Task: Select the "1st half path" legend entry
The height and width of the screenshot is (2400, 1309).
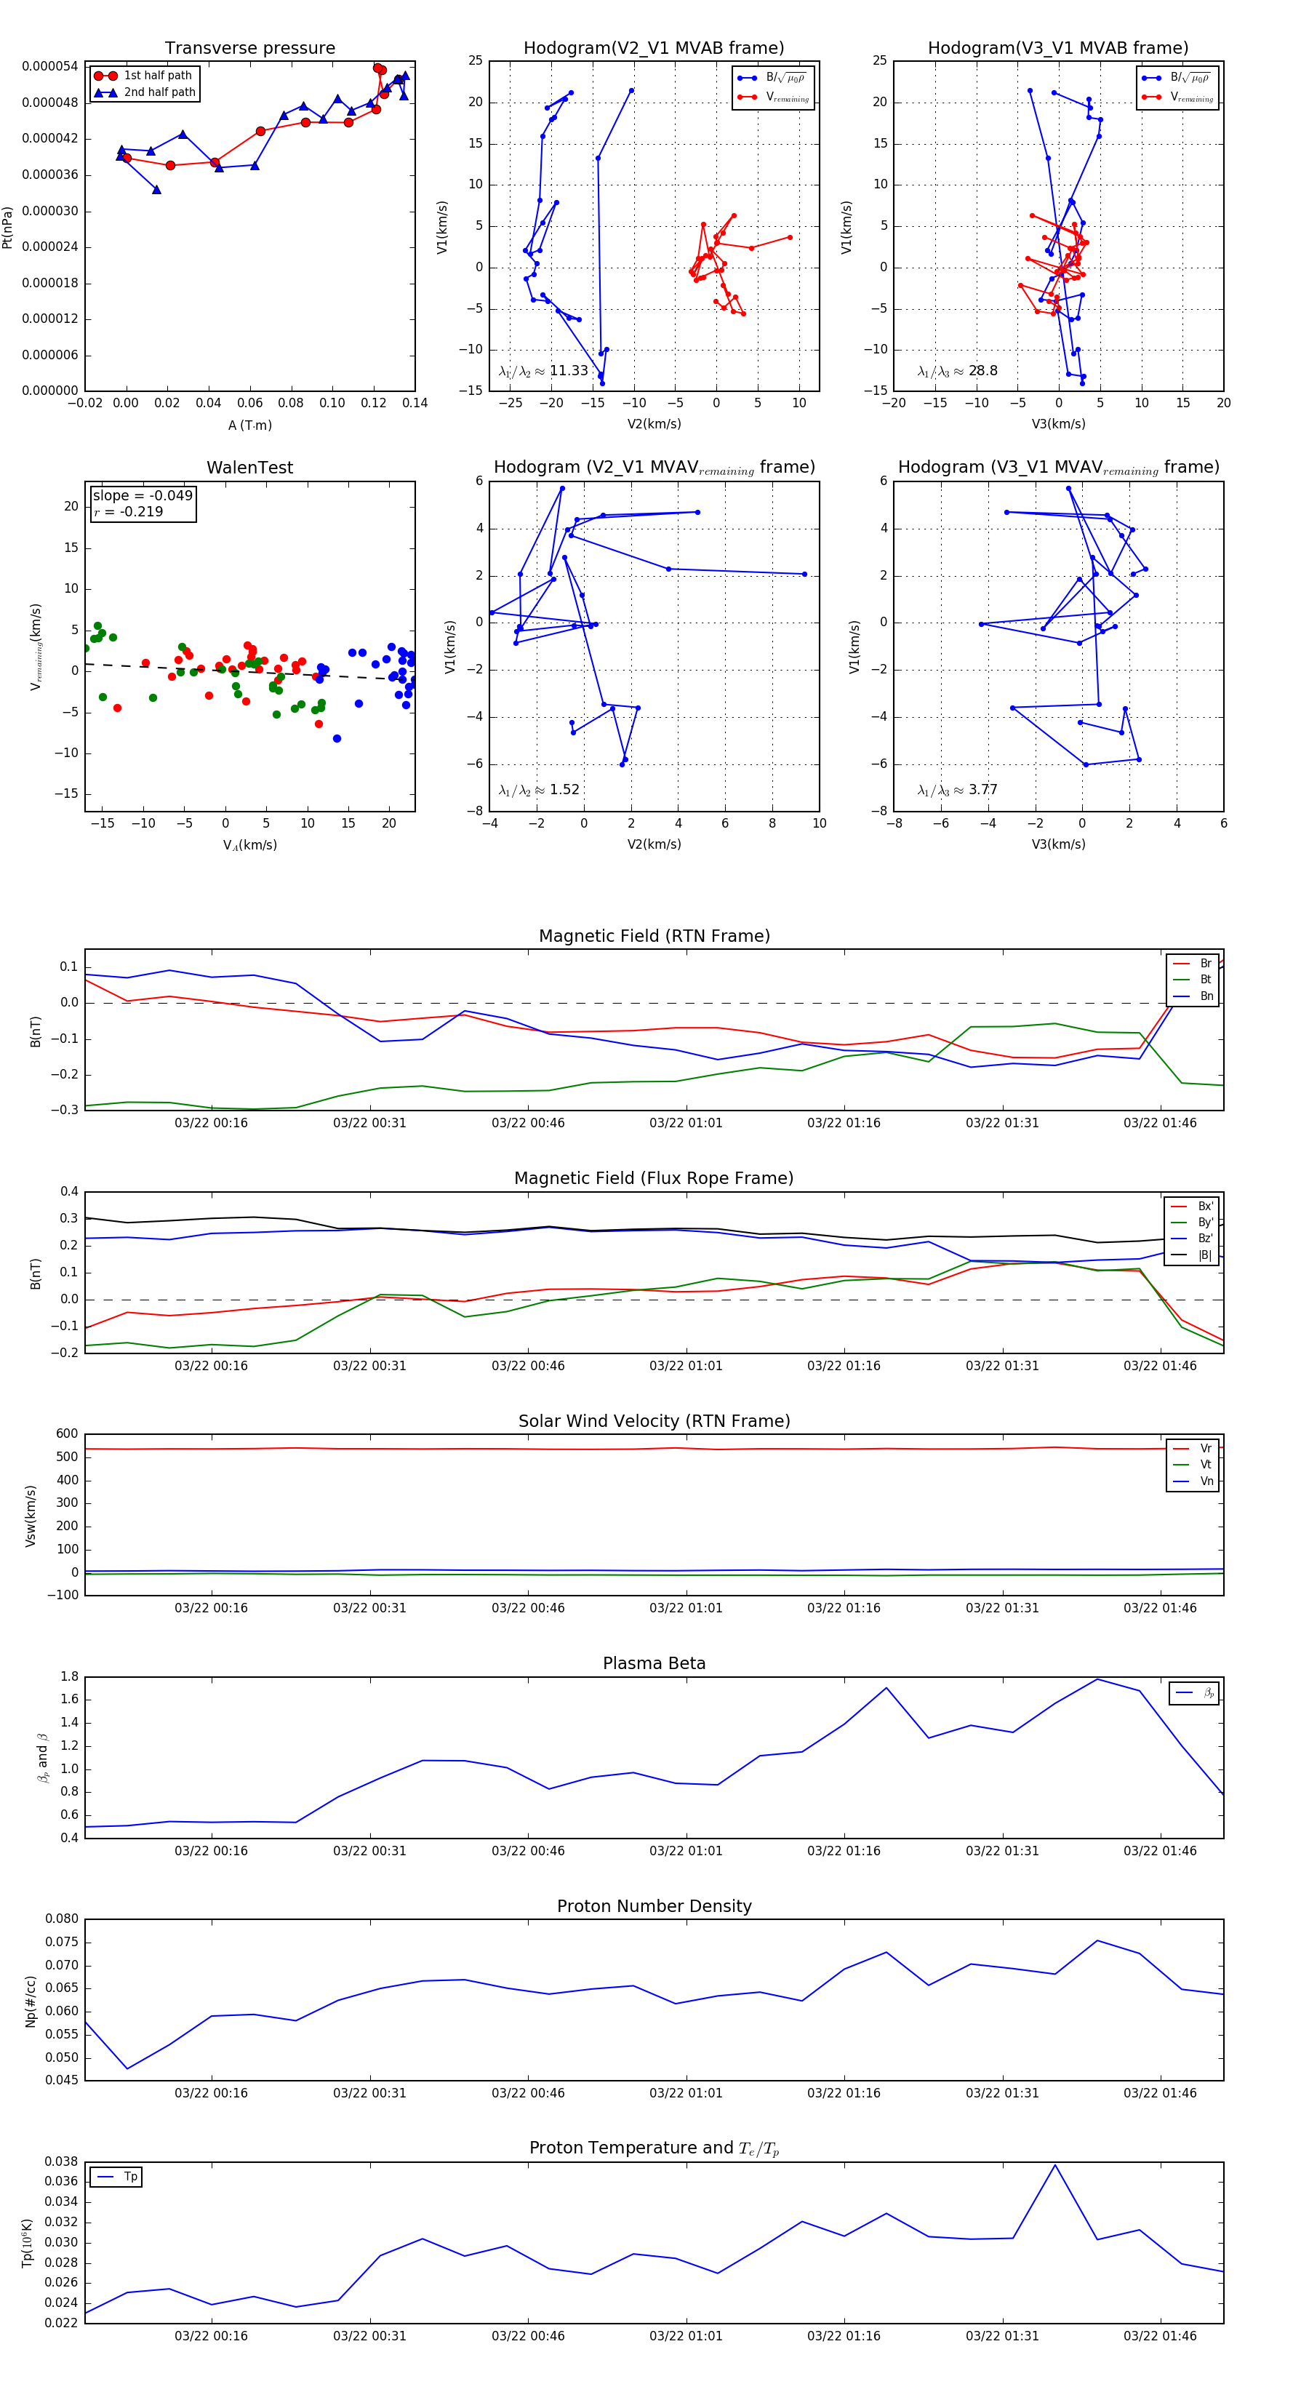Action: click(x=145, y=76)
